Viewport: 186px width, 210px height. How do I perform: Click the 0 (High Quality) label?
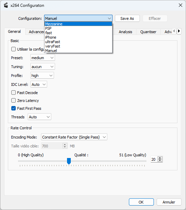31,155
